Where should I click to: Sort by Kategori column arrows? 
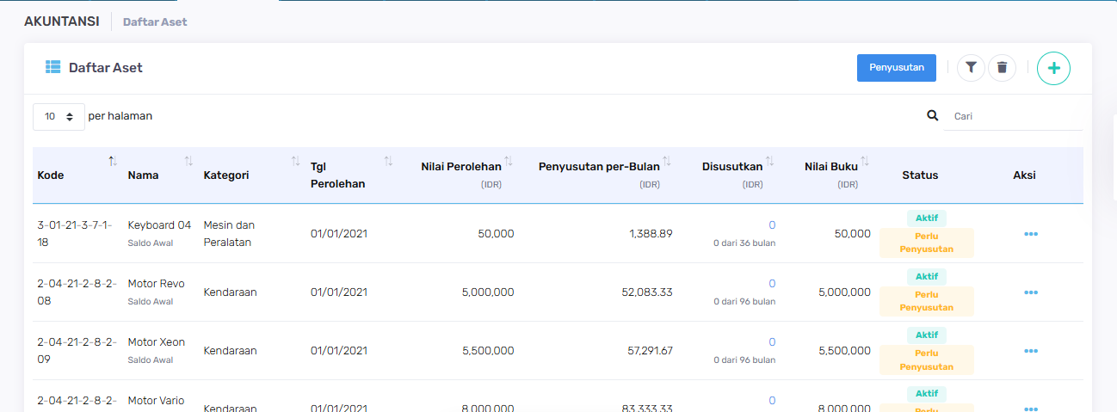[296, 161]
